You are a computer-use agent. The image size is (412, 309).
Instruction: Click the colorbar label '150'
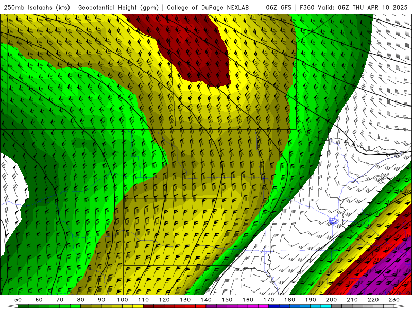coord(227,300)
